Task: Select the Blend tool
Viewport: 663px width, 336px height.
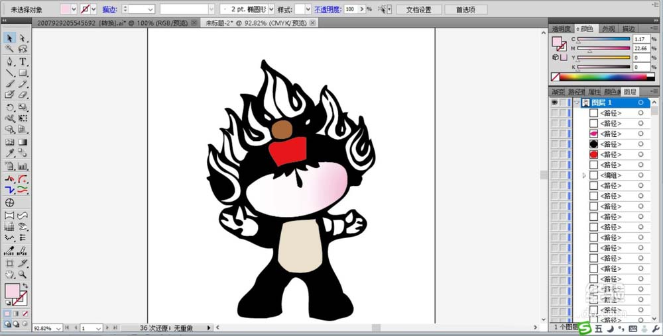Action: pos(23,153)
